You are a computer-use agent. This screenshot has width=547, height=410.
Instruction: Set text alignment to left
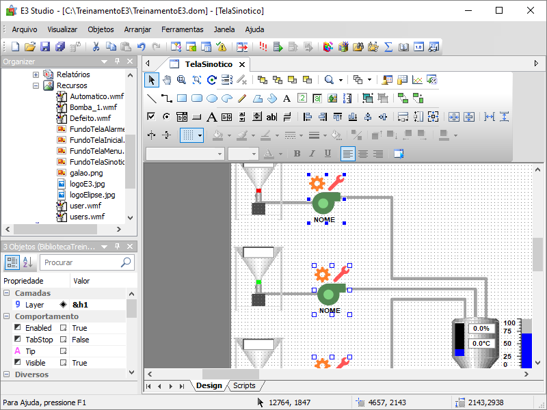click(x=348, y=154)
